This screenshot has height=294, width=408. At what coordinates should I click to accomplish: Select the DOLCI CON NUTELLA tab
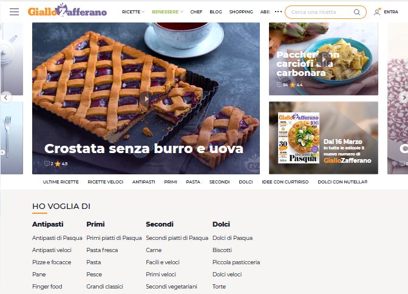coord(342,182)
